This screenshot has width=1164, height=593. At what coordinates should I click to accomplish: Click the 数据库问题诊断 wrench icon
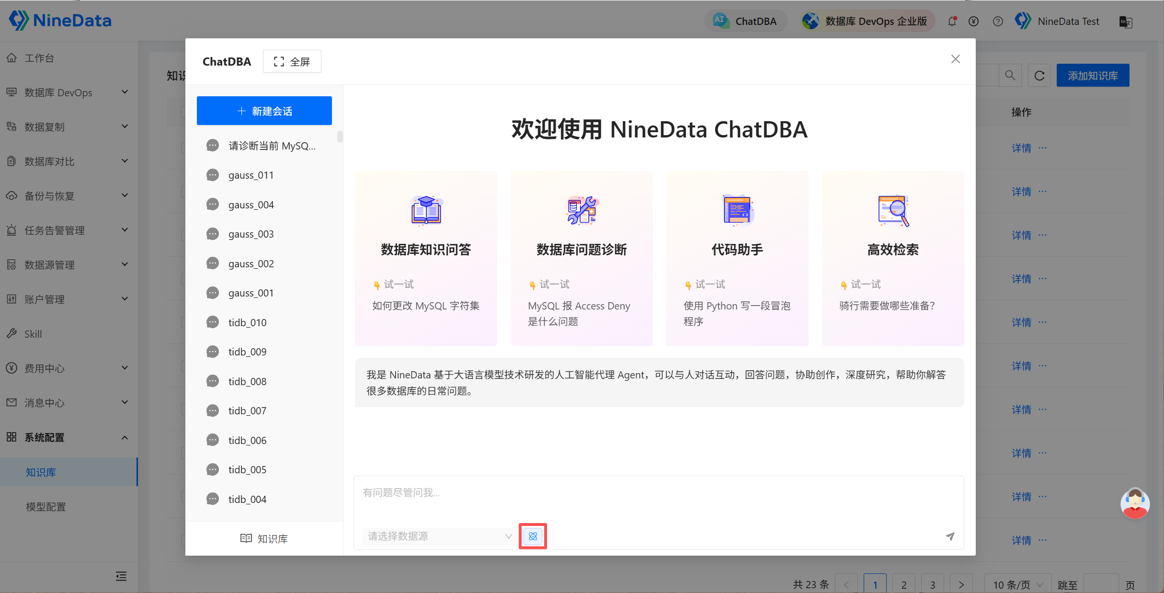click(582, 210)
